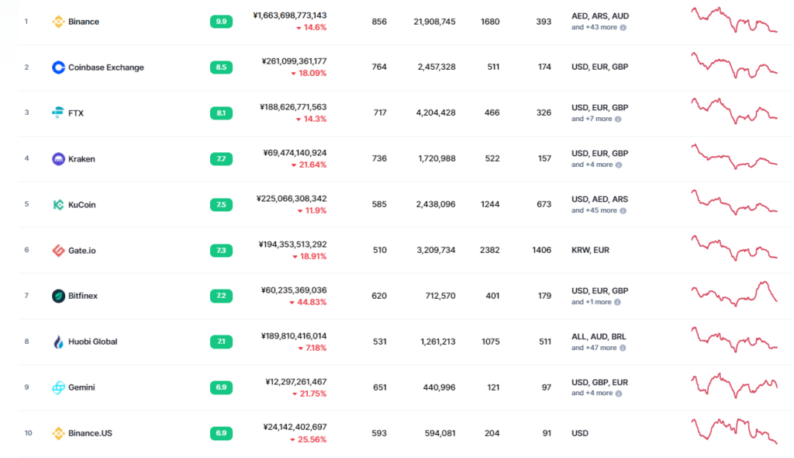Click the Huobi Global volume sparkline chart
794x458 pixels.
734,340
